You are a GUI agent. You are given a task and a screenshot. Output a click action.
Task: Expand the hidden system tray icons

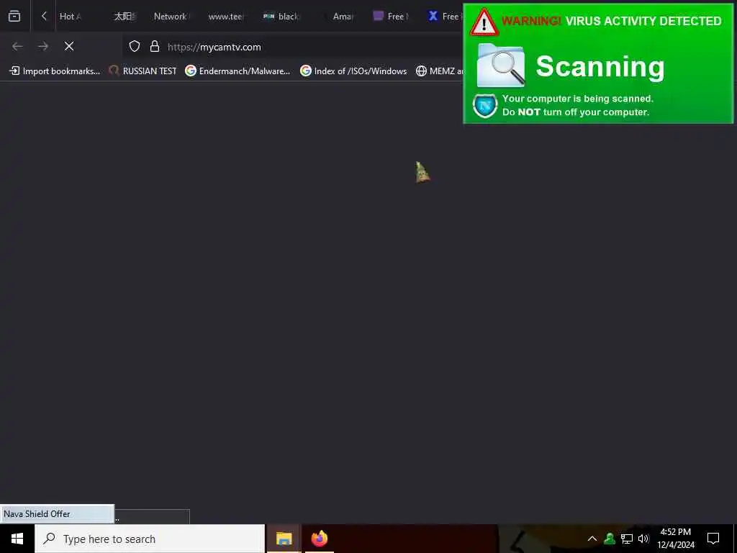pos(592,539)
